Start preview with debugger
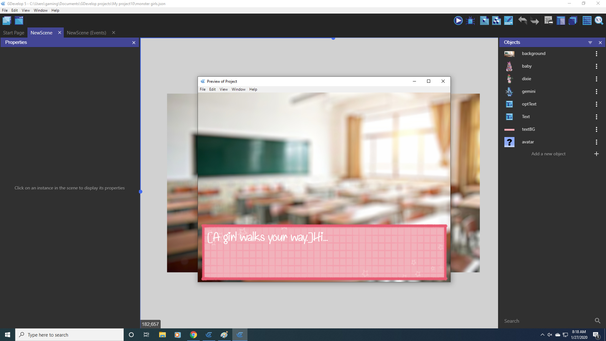This screenshot has width=606, height=341. tap(470, 21)
